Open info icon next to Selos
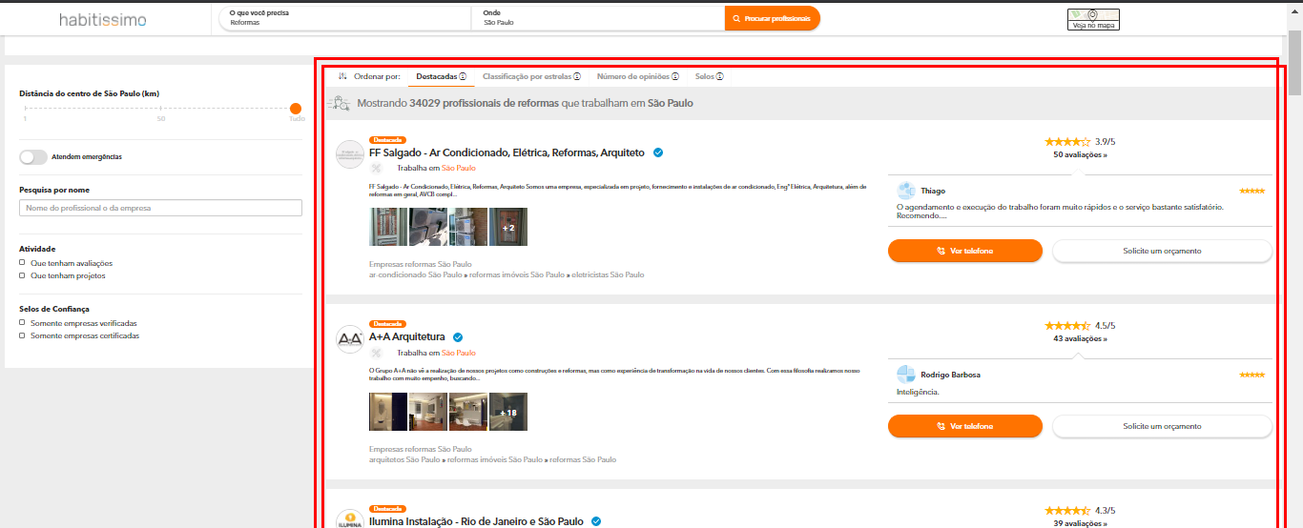This screenshot has width=1303, height=528. click(720, 76)
